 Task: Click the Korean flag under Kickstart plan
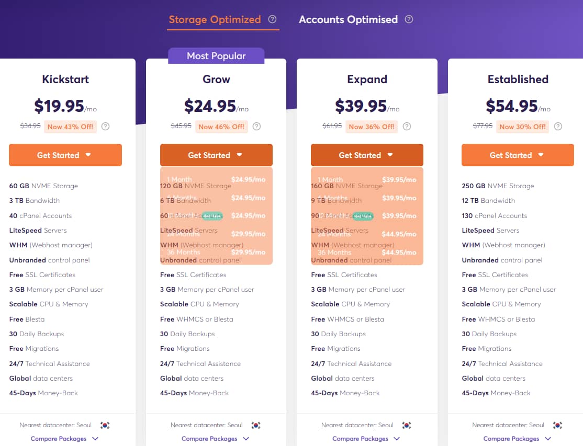point(105,425)
